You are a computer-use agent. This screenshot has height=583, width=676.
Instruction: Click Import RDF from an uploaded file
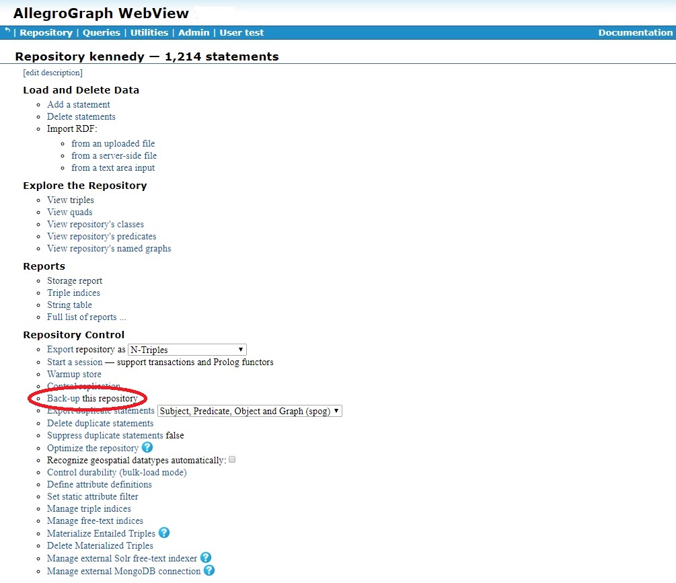[x=112, y=143]
